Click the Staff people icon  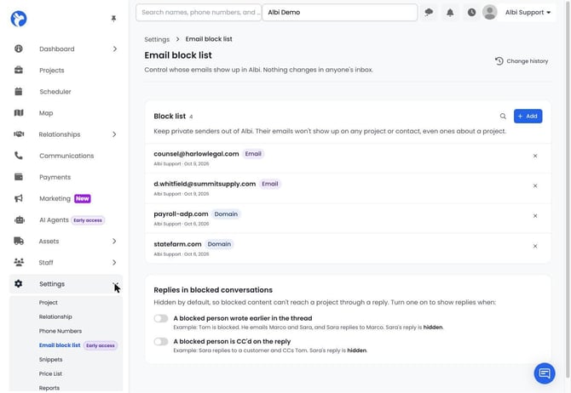pos(19,262)
